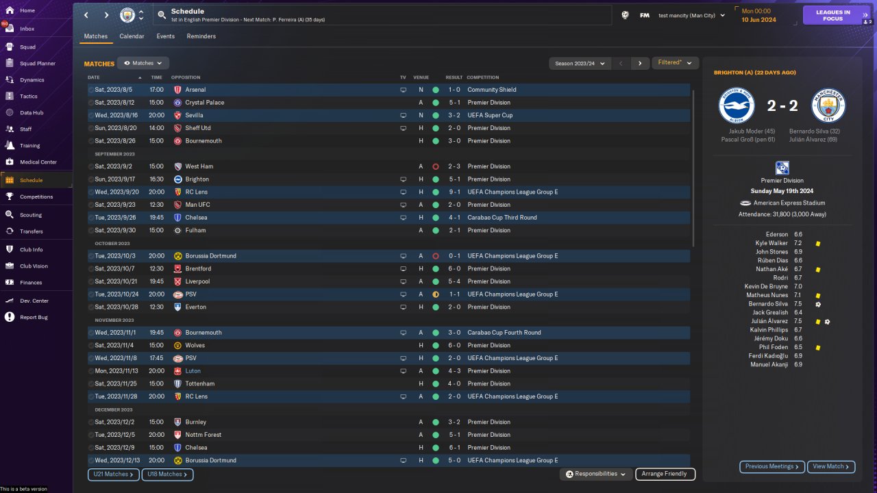877x493 pixels.
Task: Click the Brighton crest in match panel
Action: 736,105
